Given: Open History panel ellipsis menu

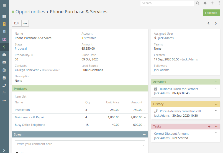Looking at the screenshot, I should click(x=216, y=104).
